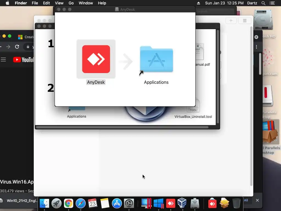Click Show All downloads button
Viewport: 281px width, 211px height.
[246, 200]
